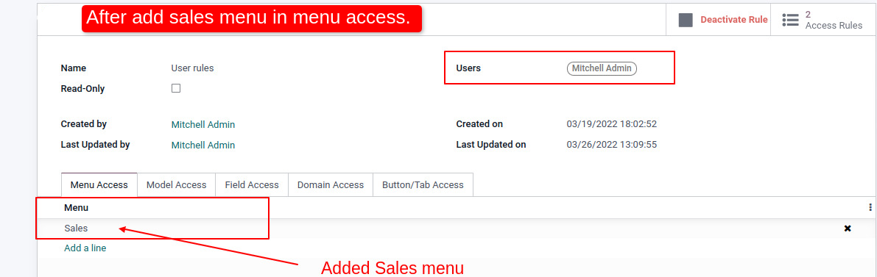Sort by the Menu column header
The image size is (877, 277).
[x=77, y=208]
